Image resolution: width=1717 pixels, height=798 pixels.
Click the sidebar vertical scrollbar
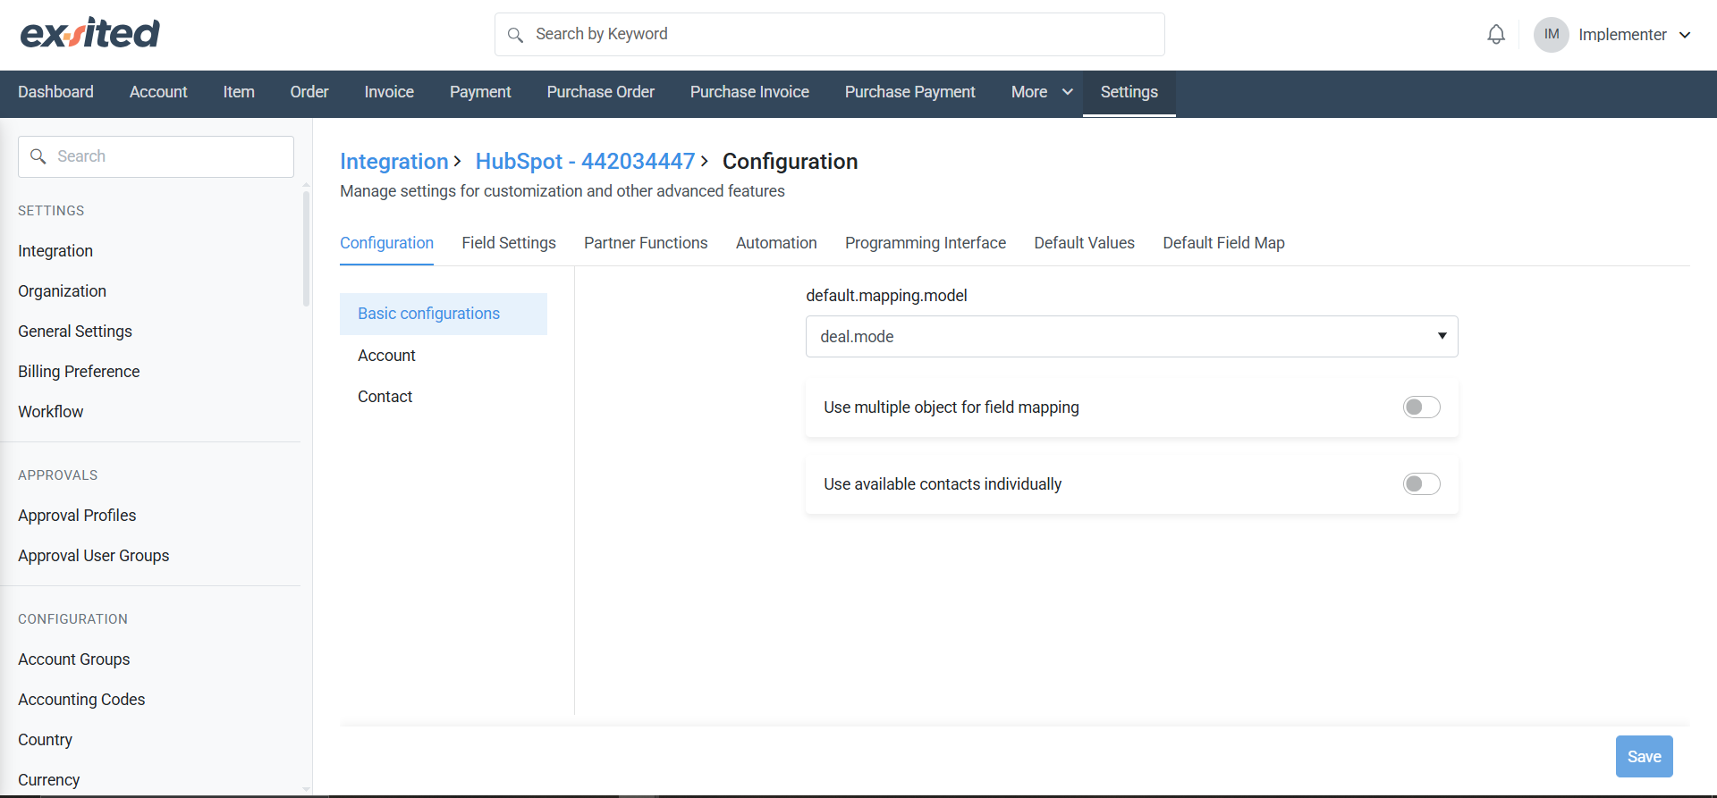click(x=307, y=248)
